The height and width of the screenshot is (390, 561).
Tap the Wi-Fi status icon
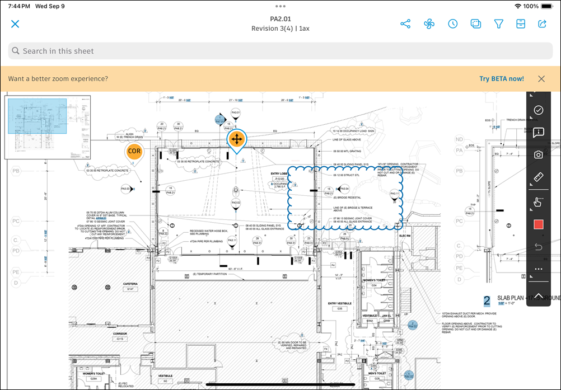(x=518, y=6)
